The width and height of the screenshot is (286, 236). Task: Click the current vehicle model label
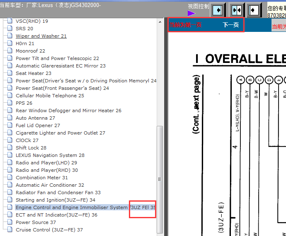(x=50, y=5)
